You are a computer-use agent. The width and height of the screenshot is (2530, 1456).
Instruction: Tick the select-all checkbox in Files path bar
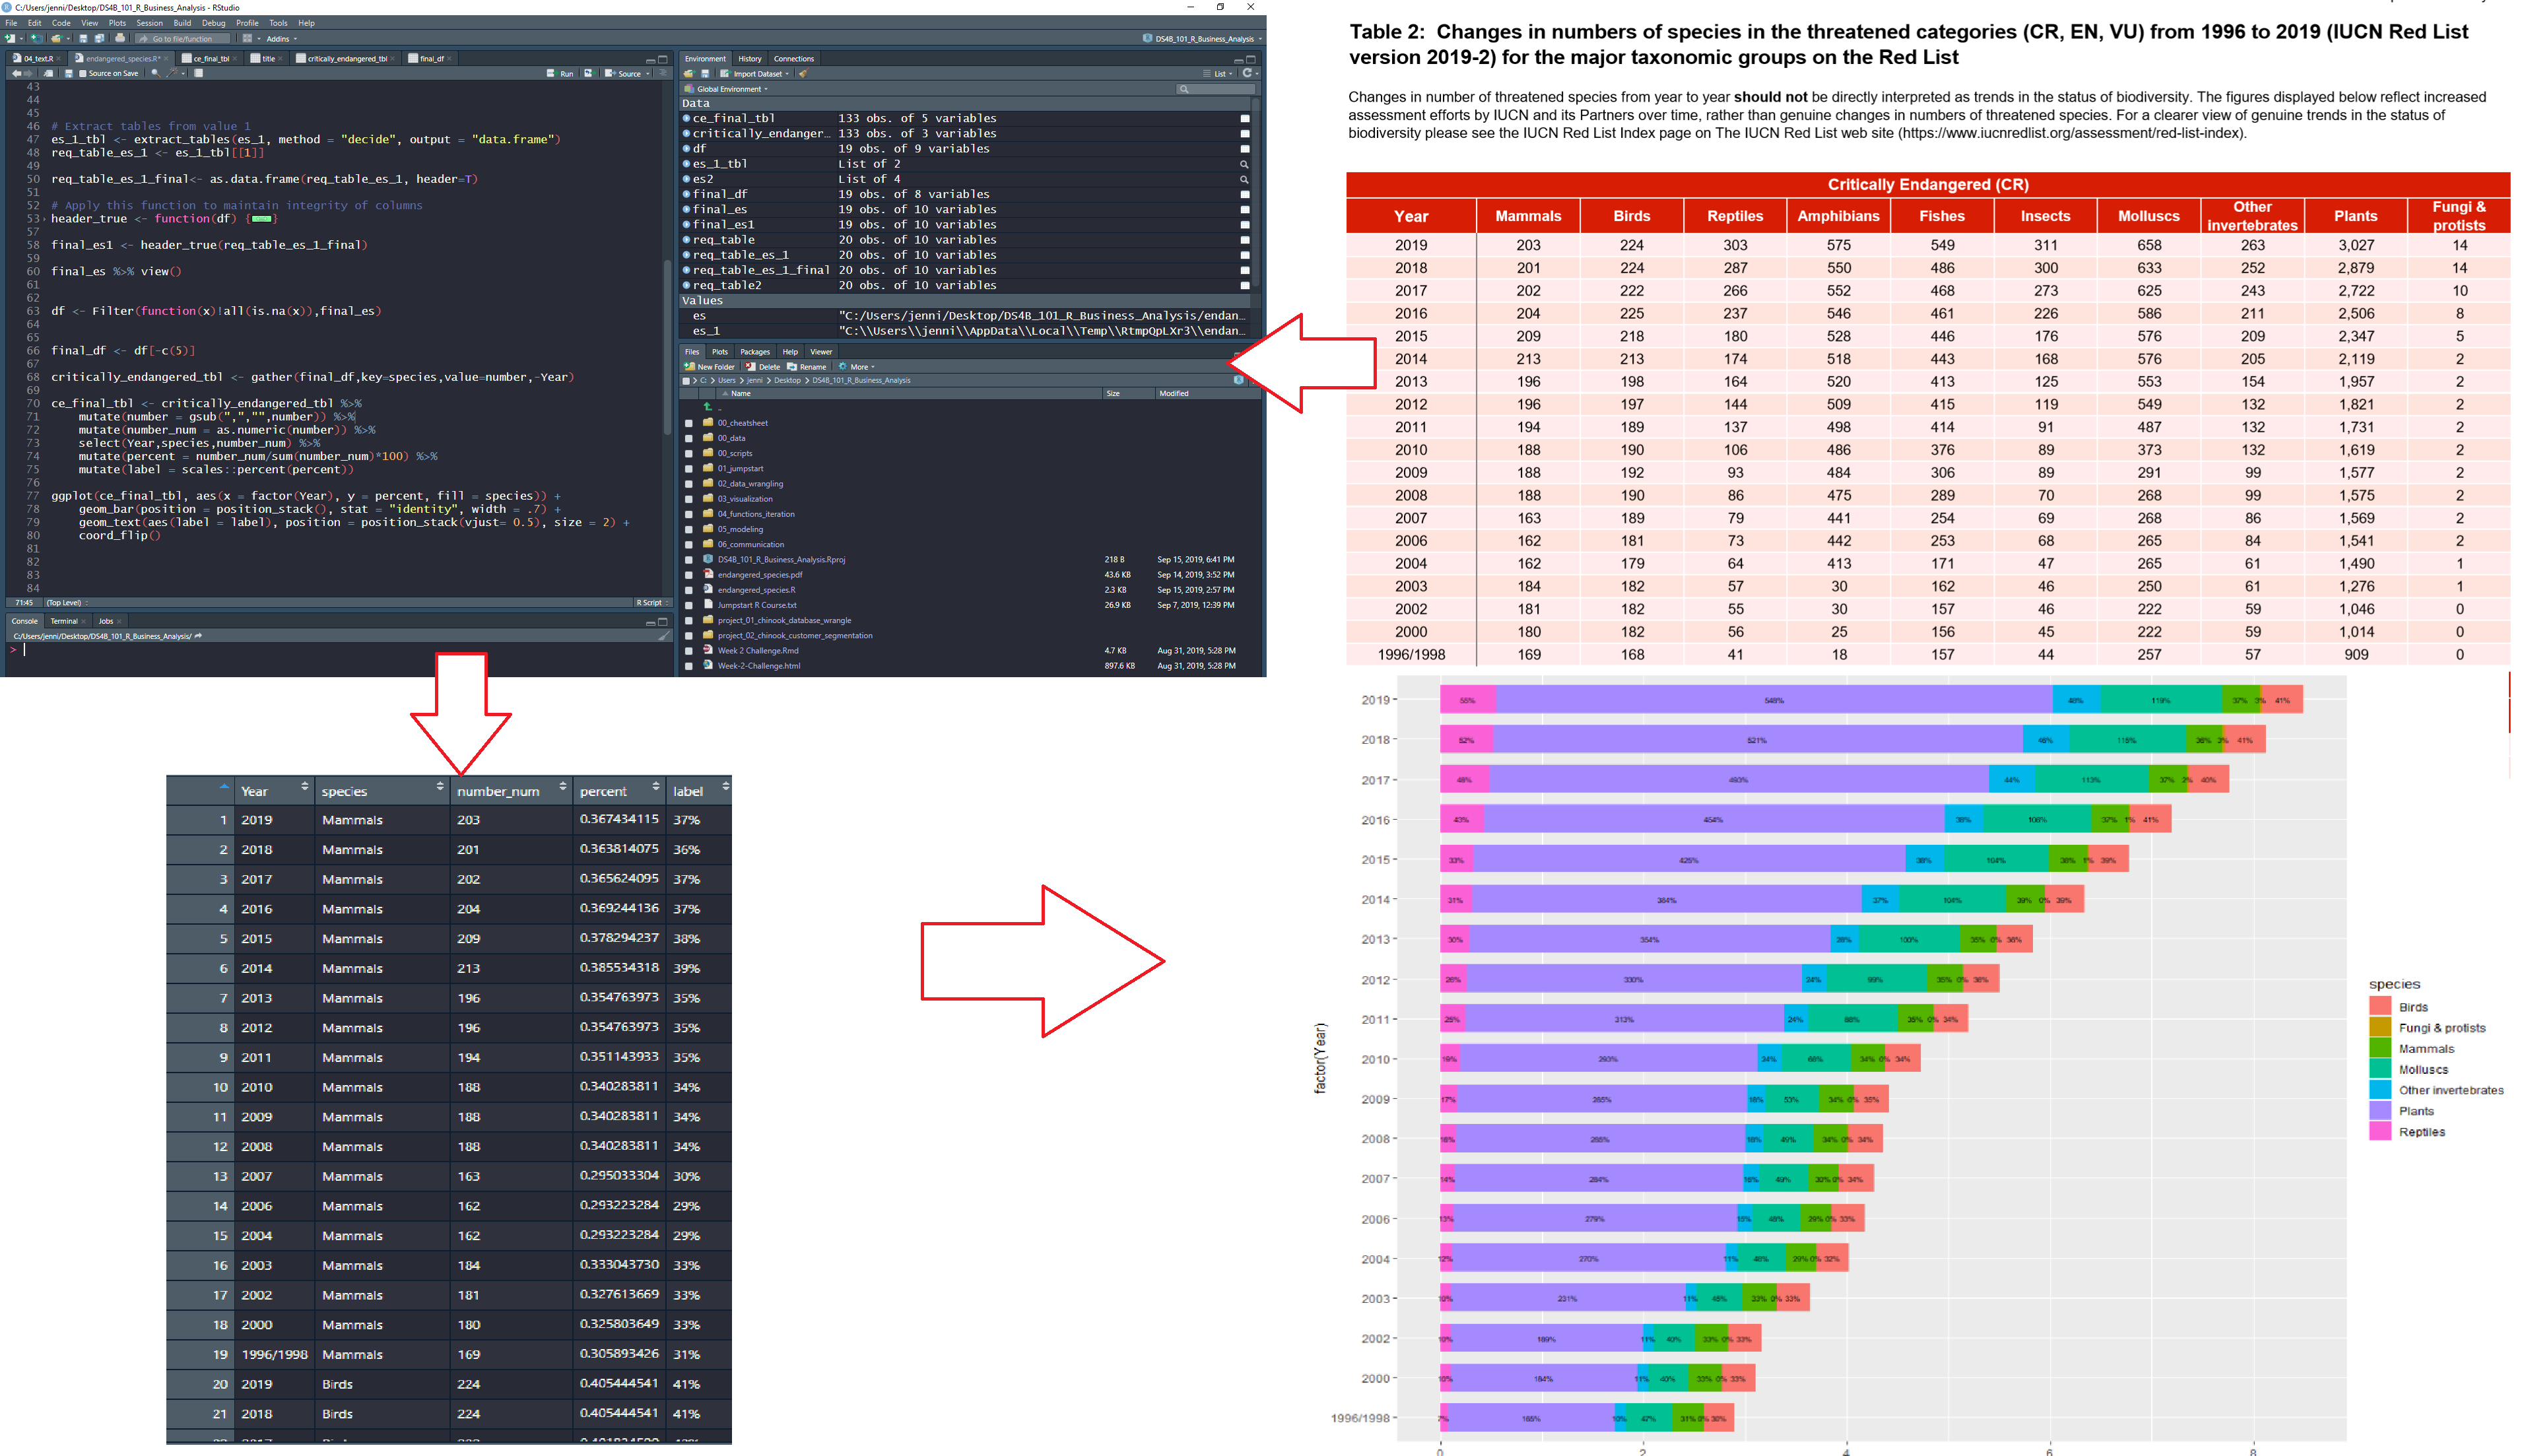pyautogui.click(x=686, y=381)
